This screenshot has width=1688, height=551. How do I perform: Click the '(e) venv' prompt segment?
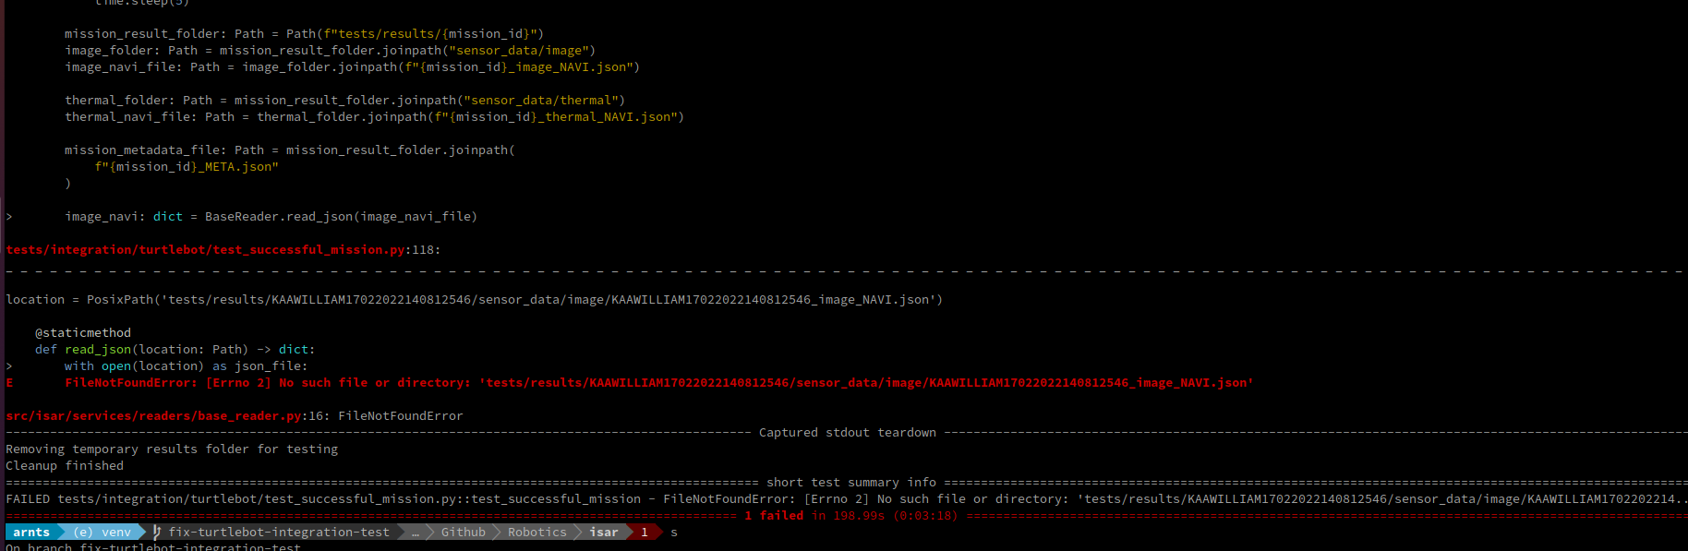pyautogui.click(x=102, y=533)
